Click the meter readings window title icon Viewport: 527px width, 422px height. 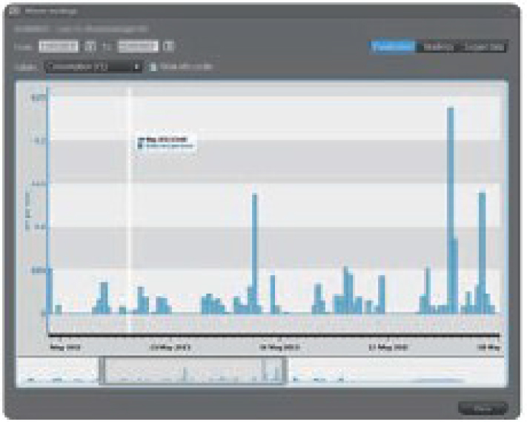pyautogui.click(x=14, y=11)
